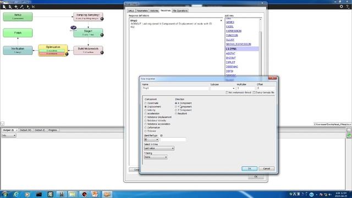Open Windows Start button
The image size is (352, 198).
click(4, 194)
